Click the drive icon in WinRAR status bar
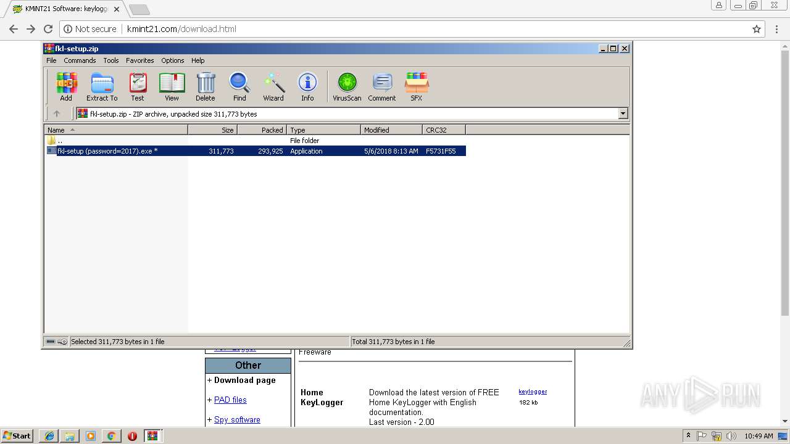 click(51, 342)
